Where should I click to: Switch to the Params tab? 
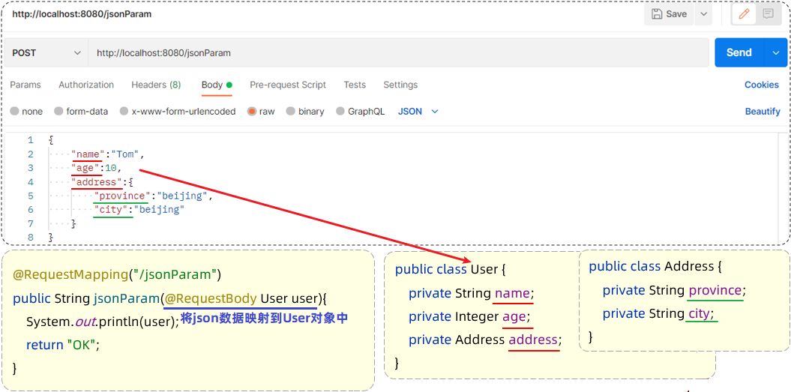point(25,85)
